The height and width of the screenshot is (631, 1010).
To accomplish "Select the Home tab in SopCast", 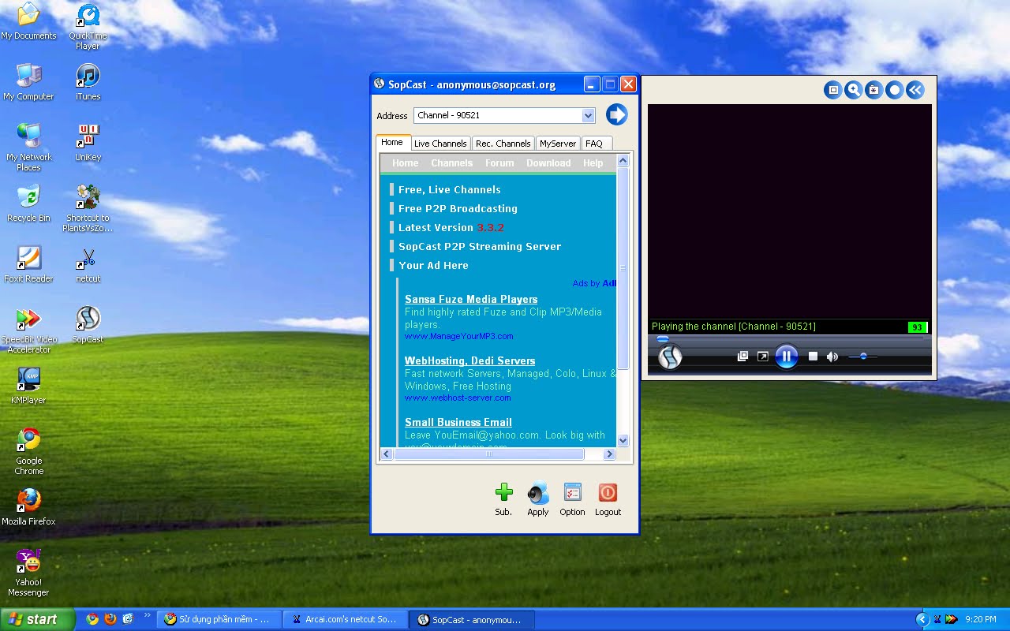I will click(x=392, y=143).
